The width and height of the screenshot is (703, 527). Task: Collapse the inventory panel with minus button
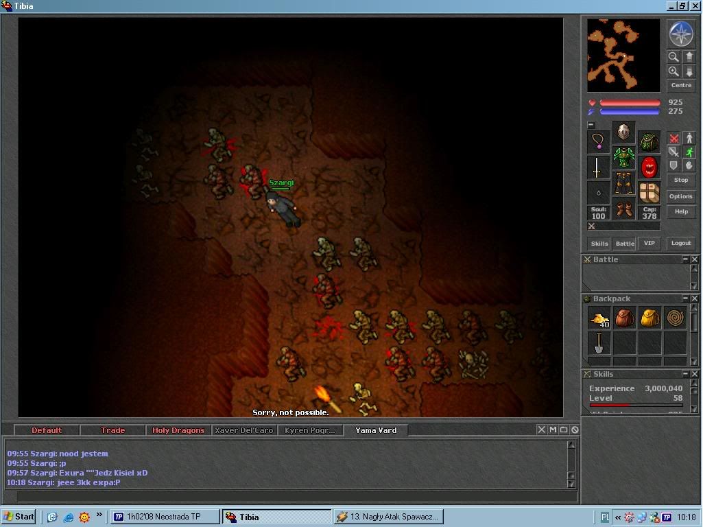point(591,125)
